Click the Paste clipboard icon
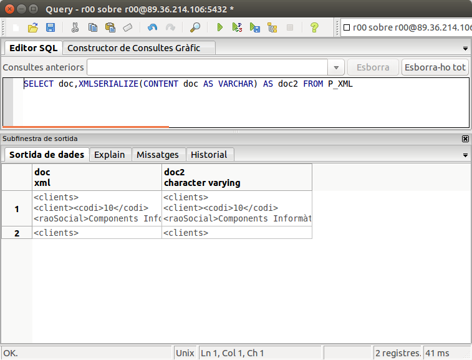 click(110, 27)
